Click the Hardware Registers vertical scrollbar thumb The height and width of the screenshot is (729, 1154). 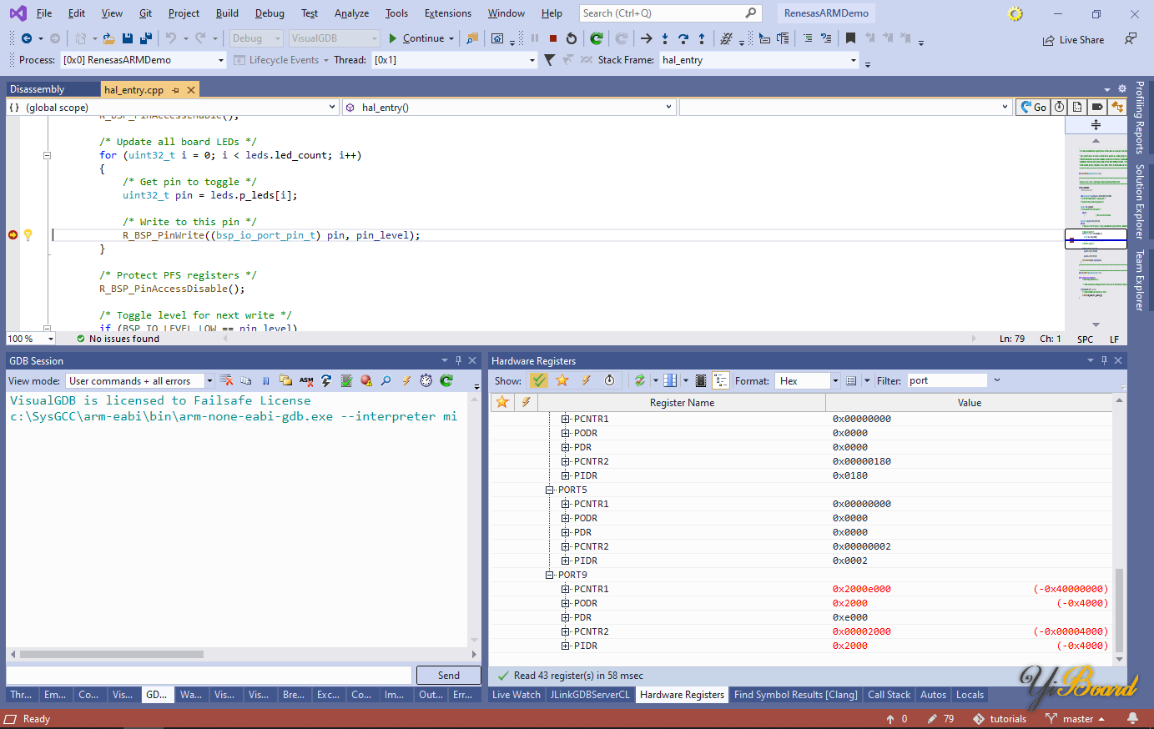[x=1119, y=611]
